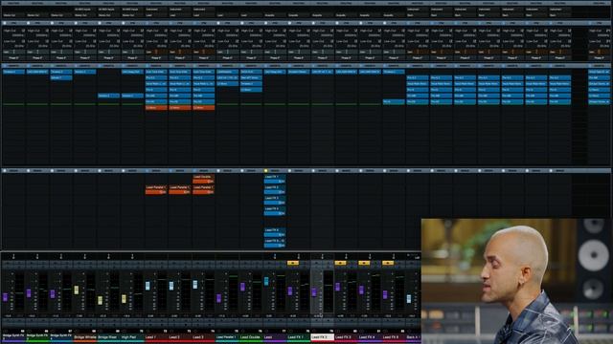Select the Lead 2 channel name

[180, 337]
